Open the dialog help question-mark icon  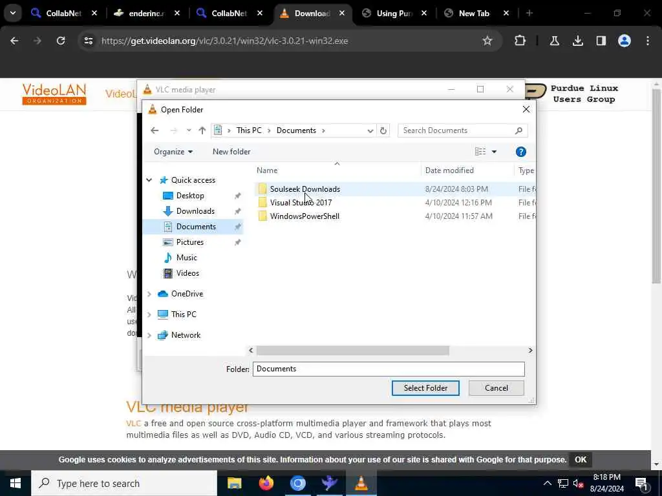520,152
